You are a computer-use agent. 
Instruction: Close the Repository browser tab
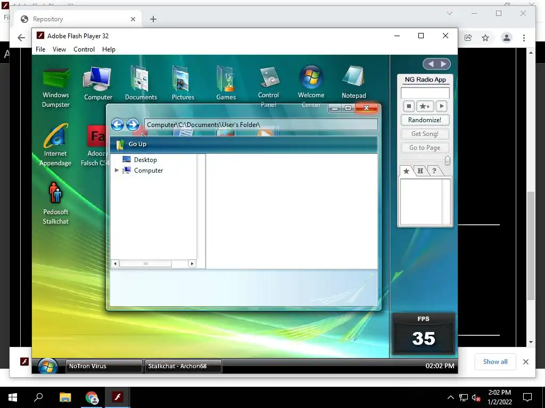click(133, 19)
